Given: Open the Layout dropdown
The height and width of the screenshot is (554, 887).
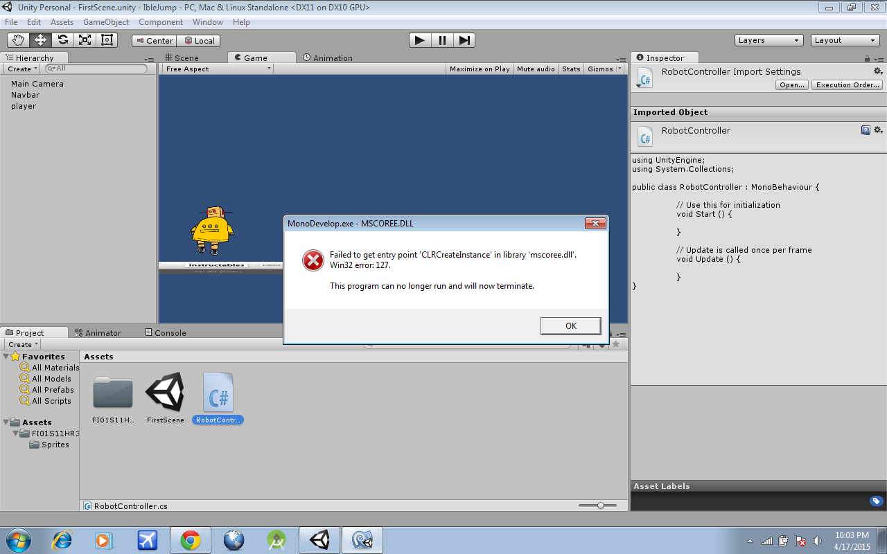Looking at the screenshot, I should [x=845, y=40].
